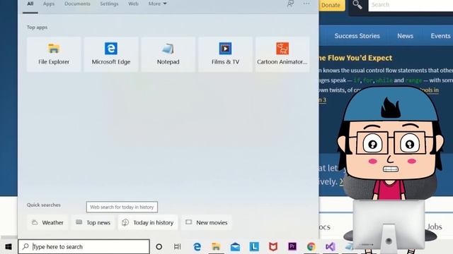The width and height of the screenshot is (453, 254).
Task: Open Visual Studio from the taskbar
Action: tap(331, 247)
